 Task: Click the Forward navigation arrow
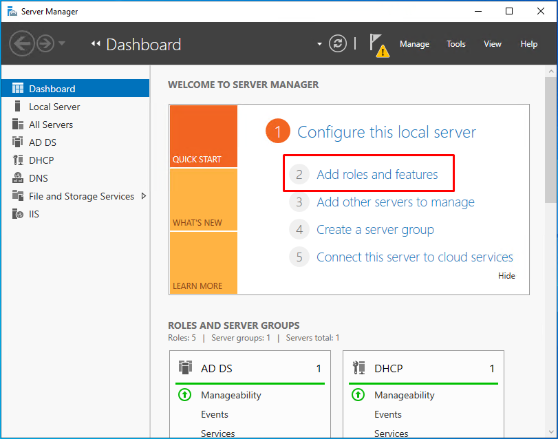point(45,43)
